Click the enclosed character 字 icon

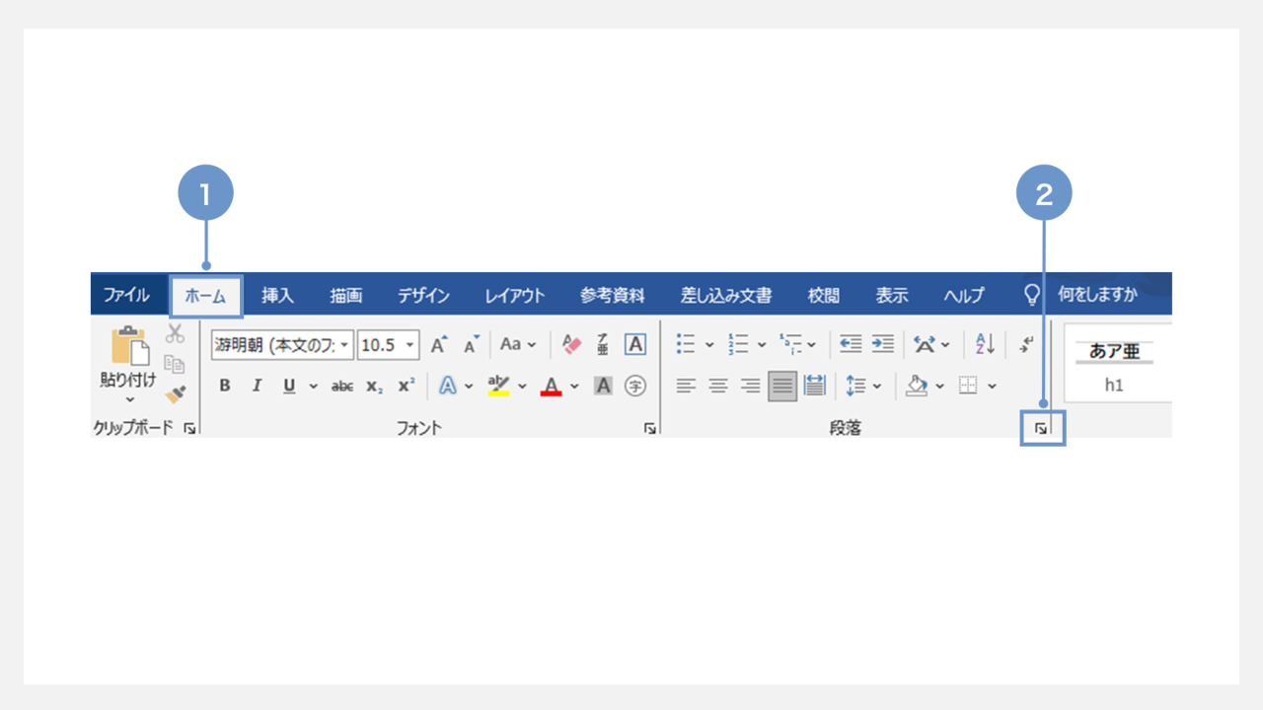point(635,386)
